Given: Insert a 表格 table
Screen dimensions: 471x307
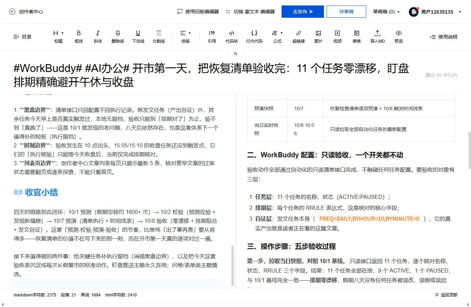Looking at the screenshot, I should click(x=357, y=36).
